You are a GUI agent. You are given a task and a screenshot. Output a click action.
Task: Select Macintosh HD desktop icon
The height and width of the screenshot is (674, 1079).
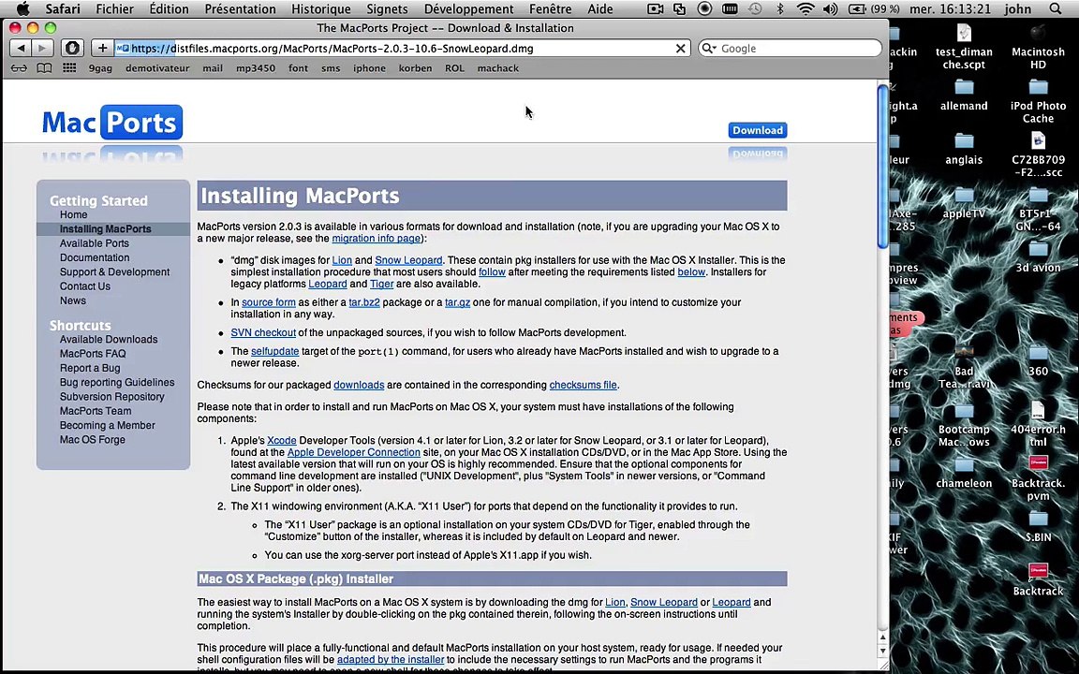click(1038, 46)
